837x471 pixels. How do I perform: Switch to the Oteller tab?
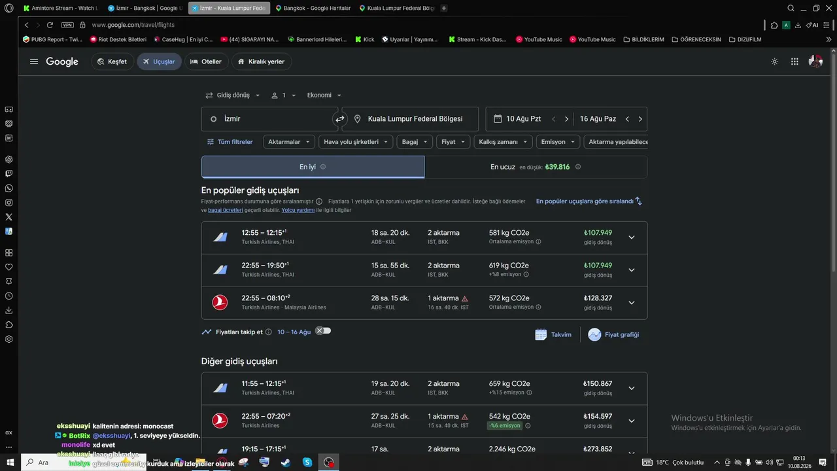tap(207, 61)
